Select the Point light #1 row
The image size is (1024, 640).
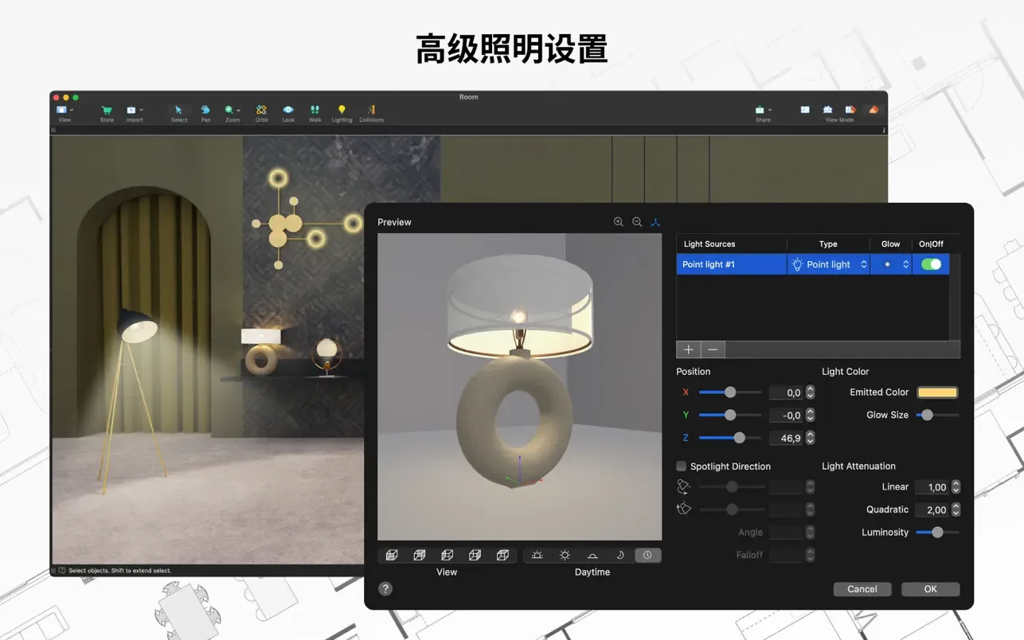813,264
